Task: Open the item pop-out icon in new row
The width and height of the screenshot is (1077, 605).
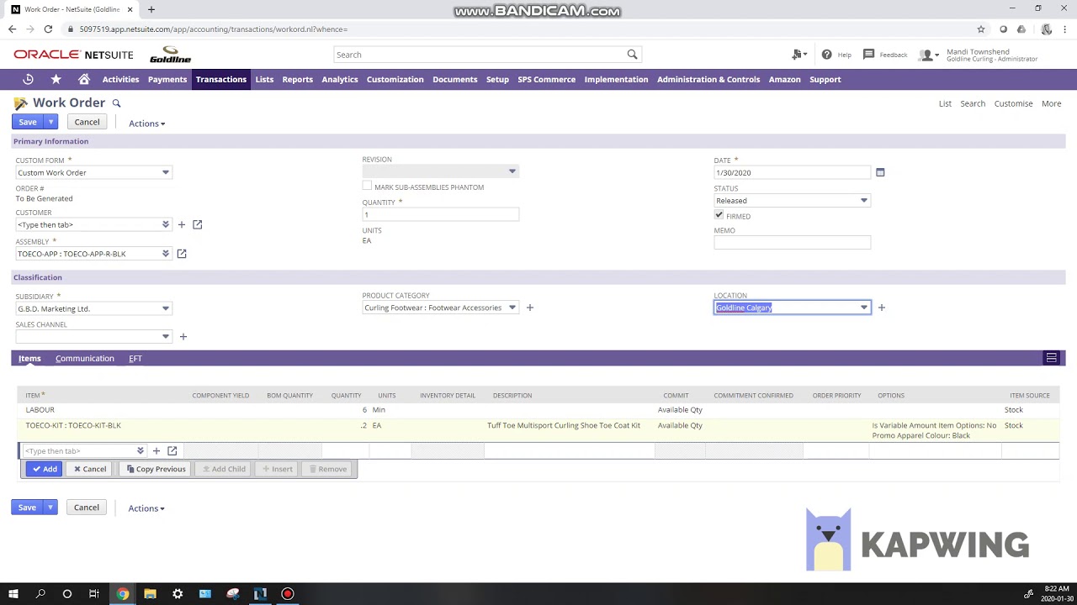Action: coord(172,451)
